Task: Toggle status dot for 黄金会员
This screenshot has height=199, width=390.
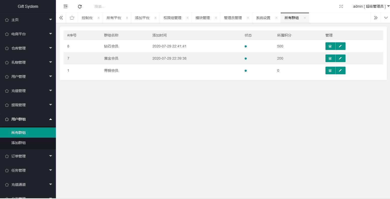Action: point(245,59)
